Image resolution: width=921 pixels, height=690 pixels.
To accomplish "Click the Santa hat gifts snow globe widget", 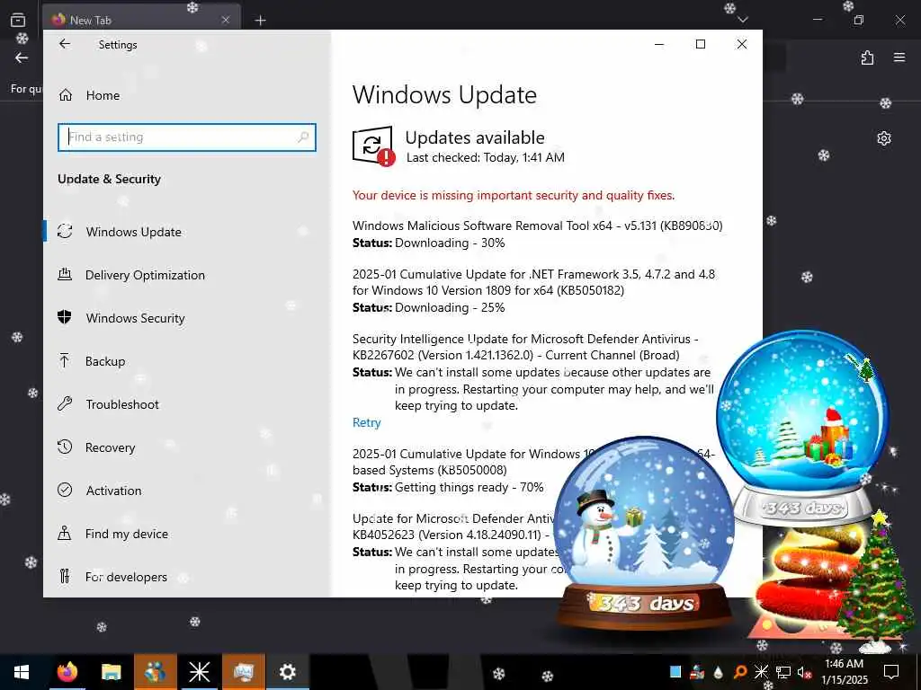I will click(803, 429).
